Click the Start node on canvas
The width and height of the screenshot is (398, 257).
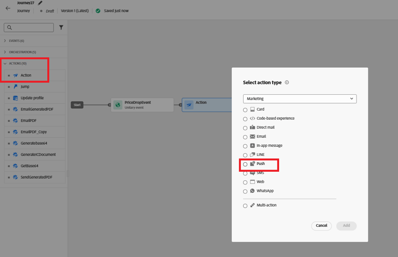tap(77, 105)
